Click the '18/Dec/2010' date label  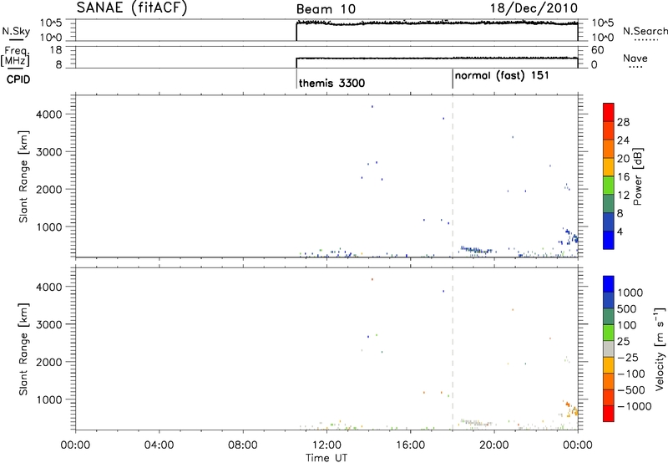point(534,8)
